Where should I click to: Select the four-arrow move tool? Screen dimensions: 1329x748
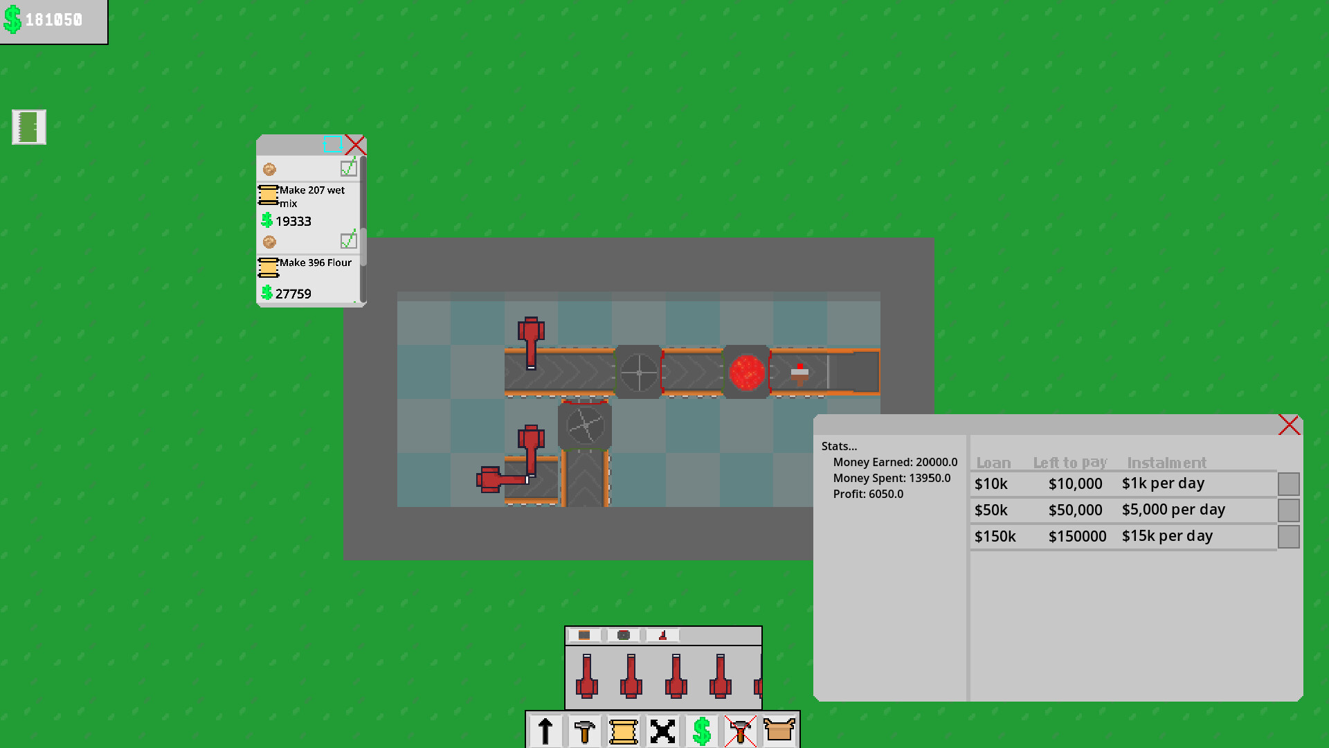pyautogui.click(x=663, y=730)
